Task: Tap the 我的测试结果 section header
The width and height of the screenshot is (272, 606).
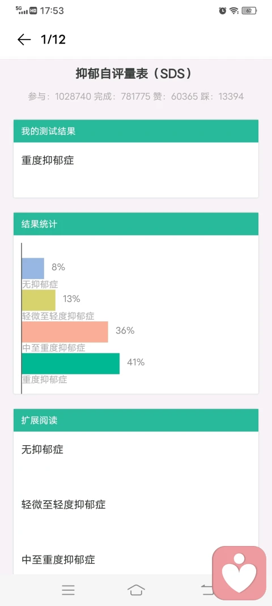Action: [x=136, y=131]
